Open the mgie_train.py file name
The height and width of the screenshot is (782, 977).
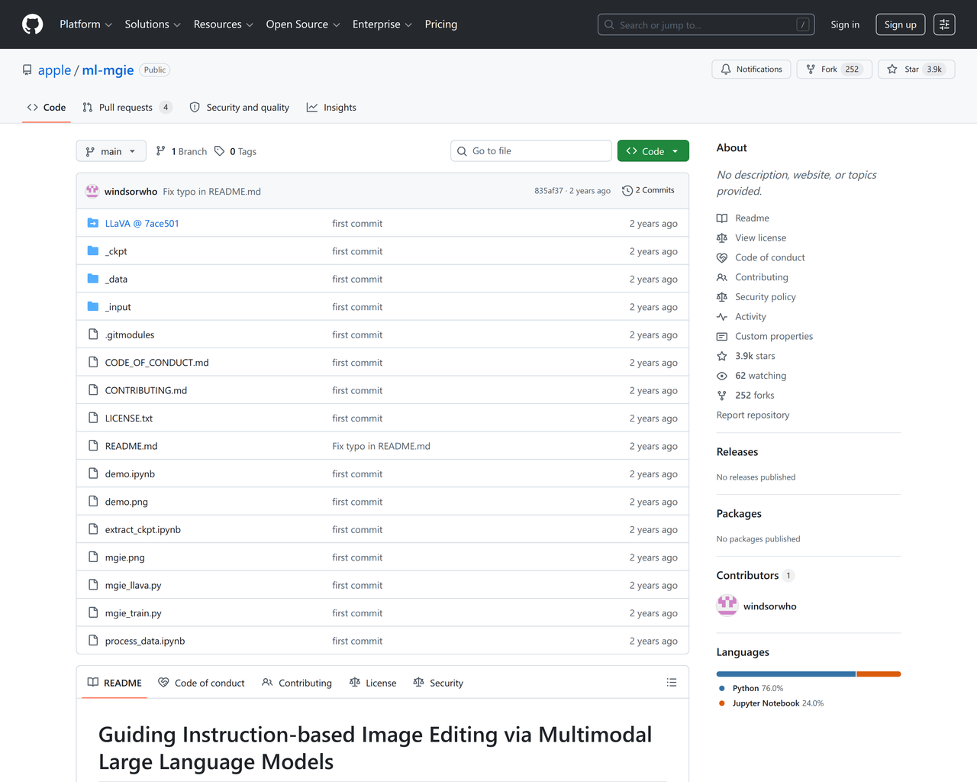point(134,613)
